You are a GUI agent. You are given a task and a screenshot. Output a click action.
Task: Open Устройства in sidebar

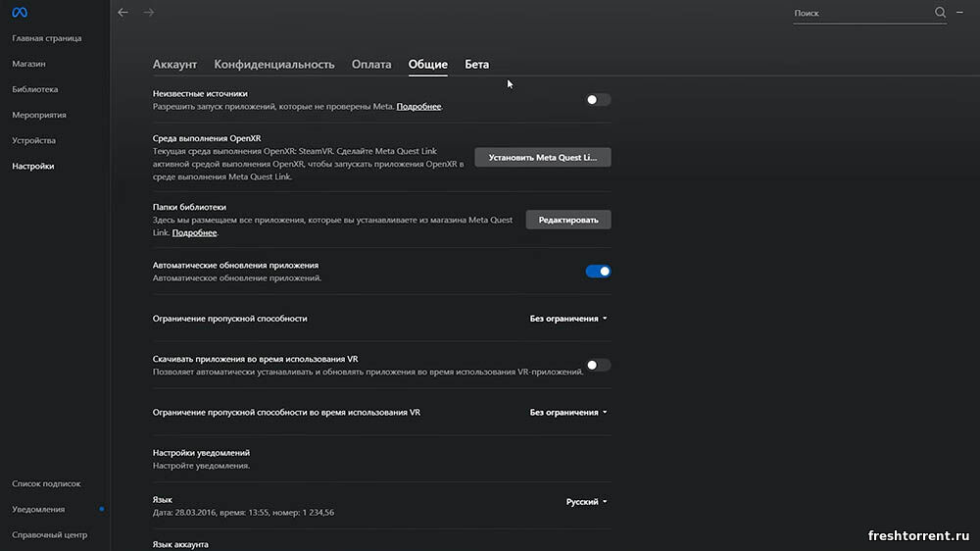point(33,141)
